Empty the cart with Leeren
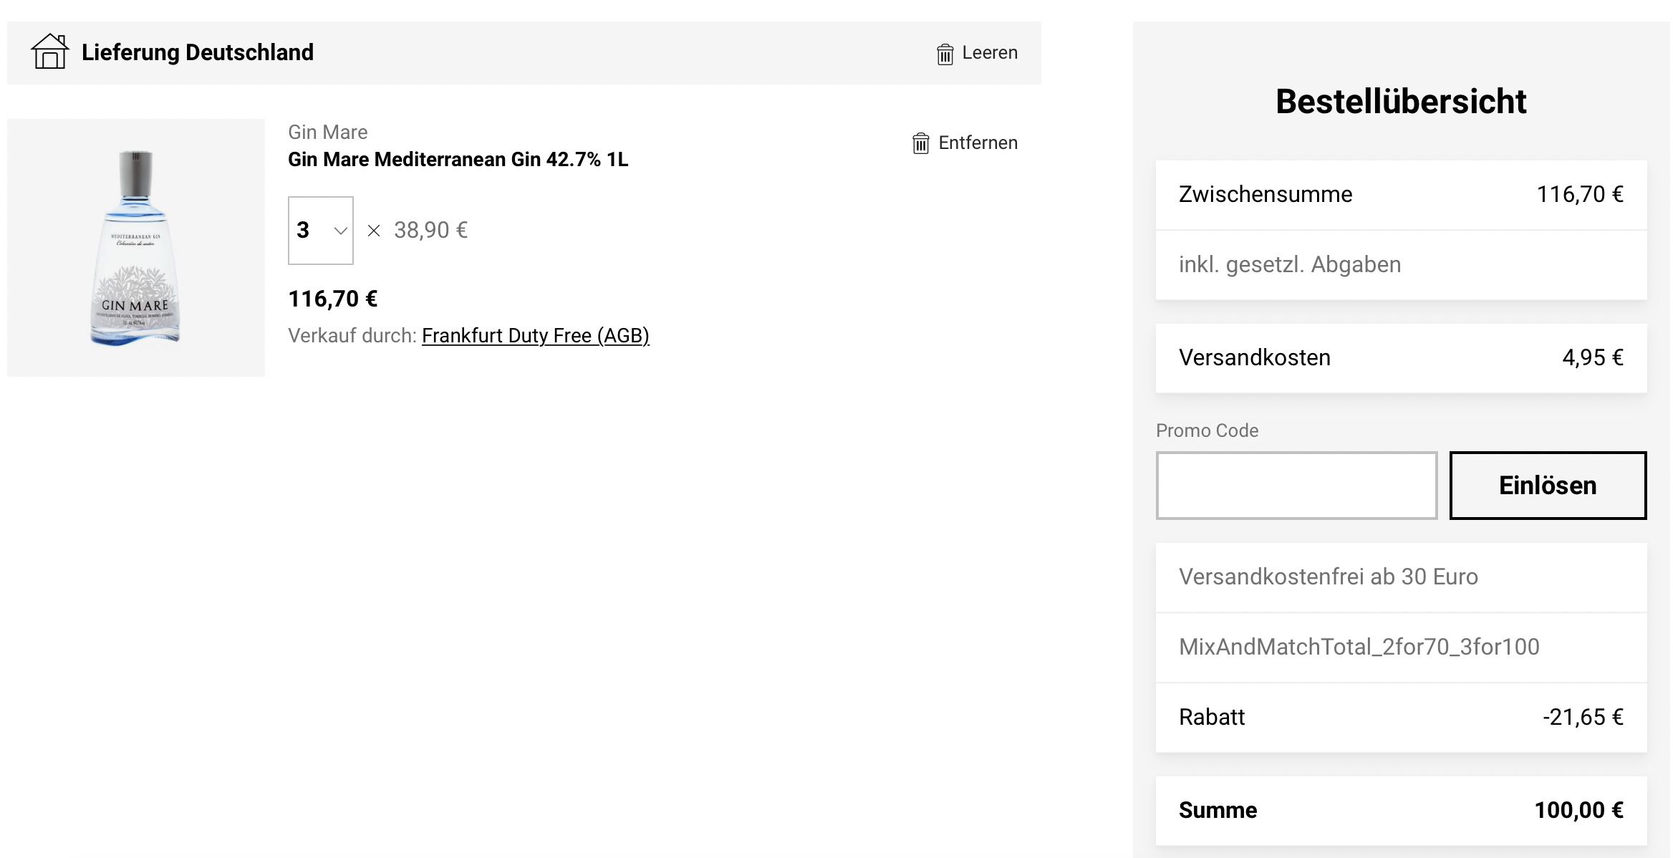1673x858 pixels. (977, 53)
